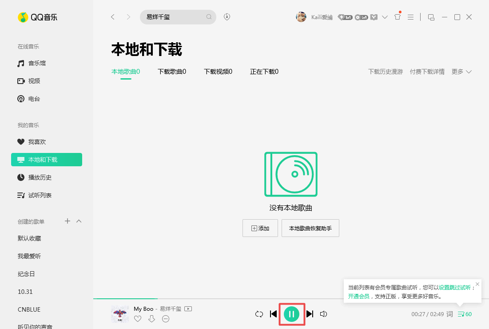Switch to 正在下载0 tab

click(x=264, y=72)
